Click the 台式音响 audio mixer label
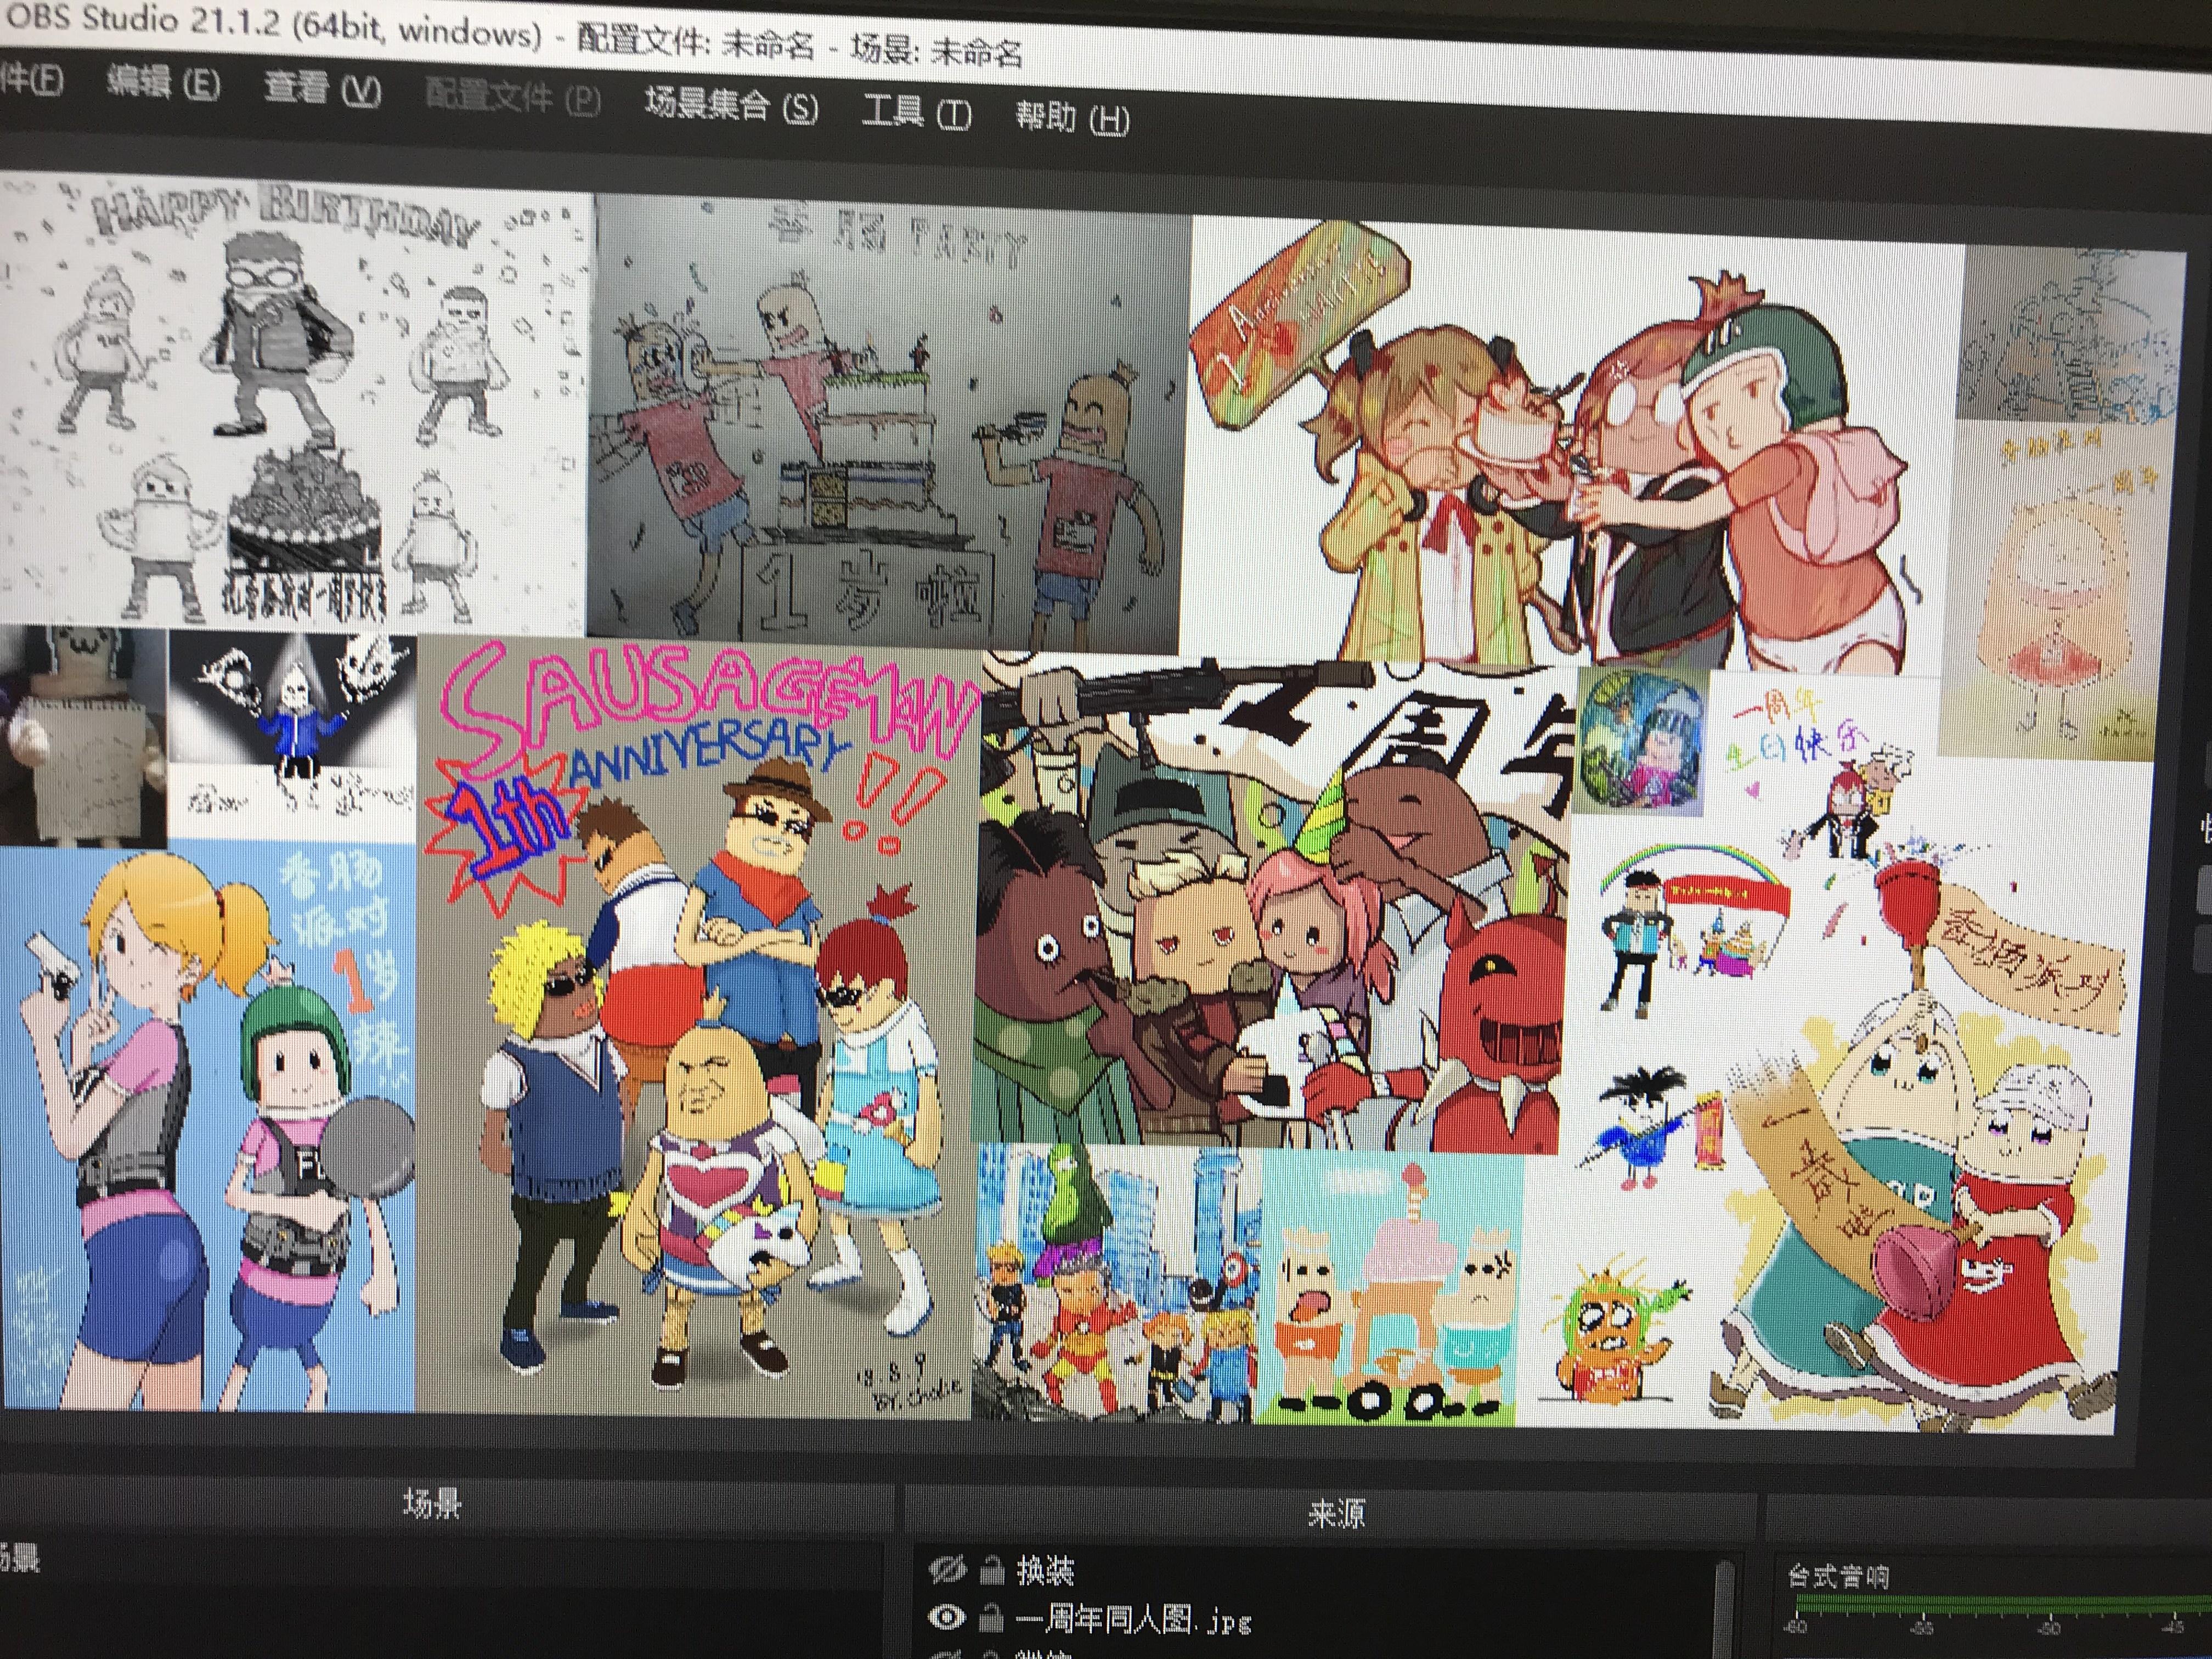The height and width of the screenshot is (1659, 2212). (x=1838, y=1577)
